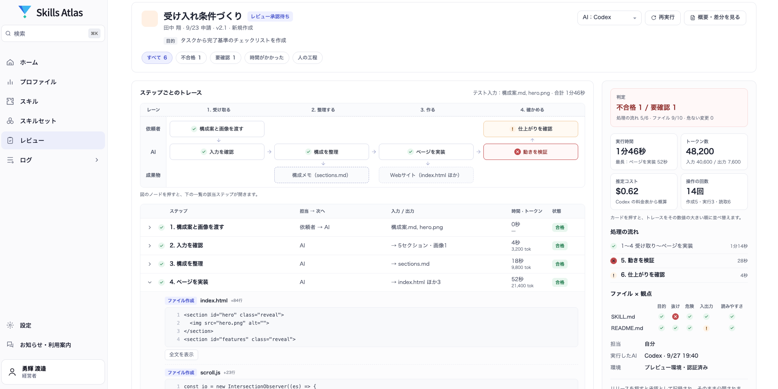Sort by the 実行時間 1分46秒 card

tap(644, 151)
